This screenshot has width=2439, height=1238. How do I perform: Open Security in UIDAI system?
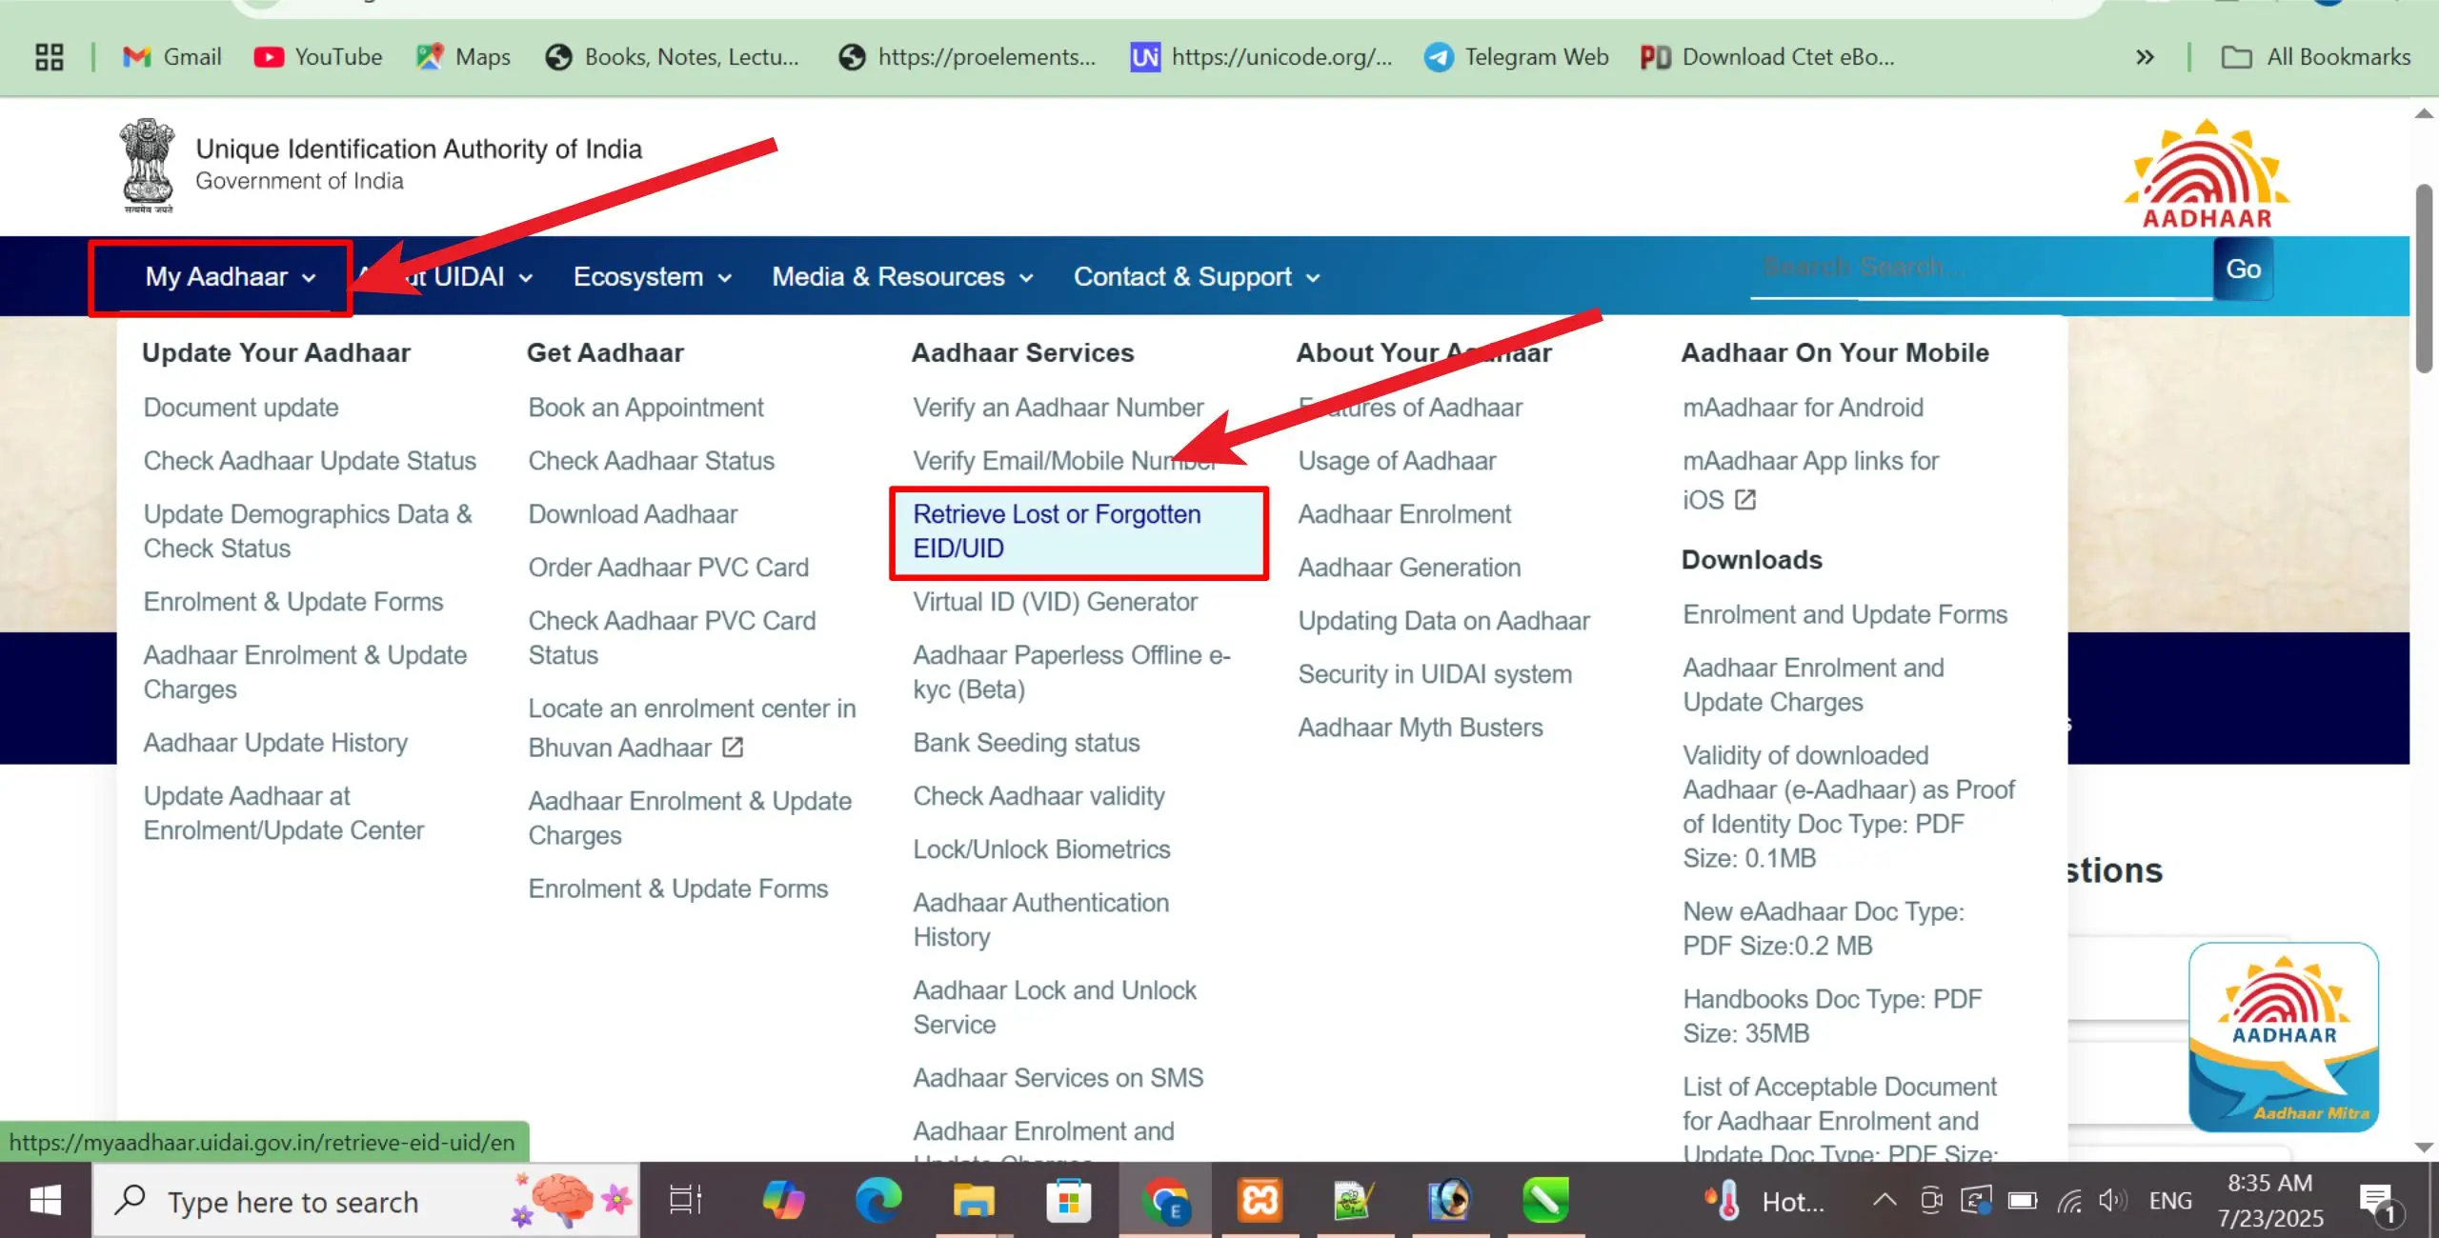coord(1435,674)
